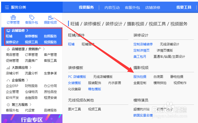Screen dimensions: 198x123
Task: Open 企业ERP in the sidebar
Action: click(12, 86)
